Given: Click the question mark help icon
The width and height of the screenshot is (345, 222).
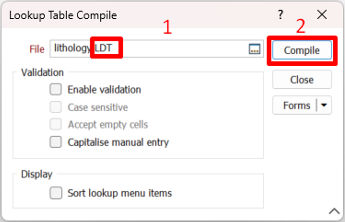Looking at the screenshot, I should 281,15.
